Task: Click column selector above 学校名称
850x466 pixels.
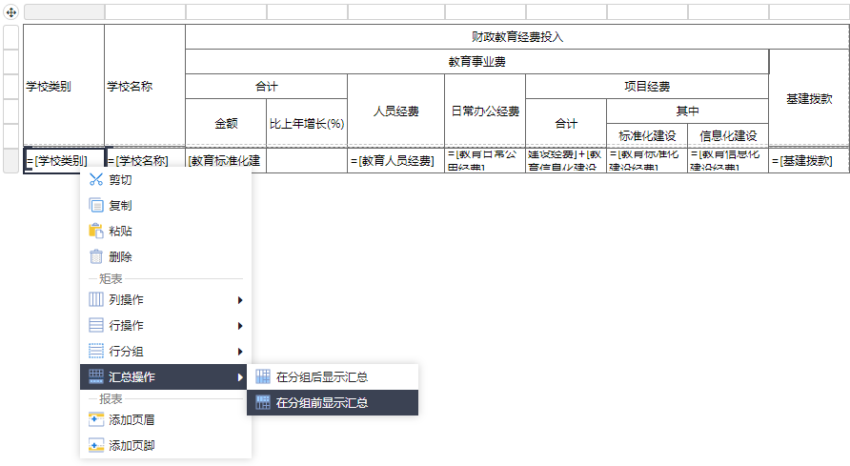Action: (145, 12)
